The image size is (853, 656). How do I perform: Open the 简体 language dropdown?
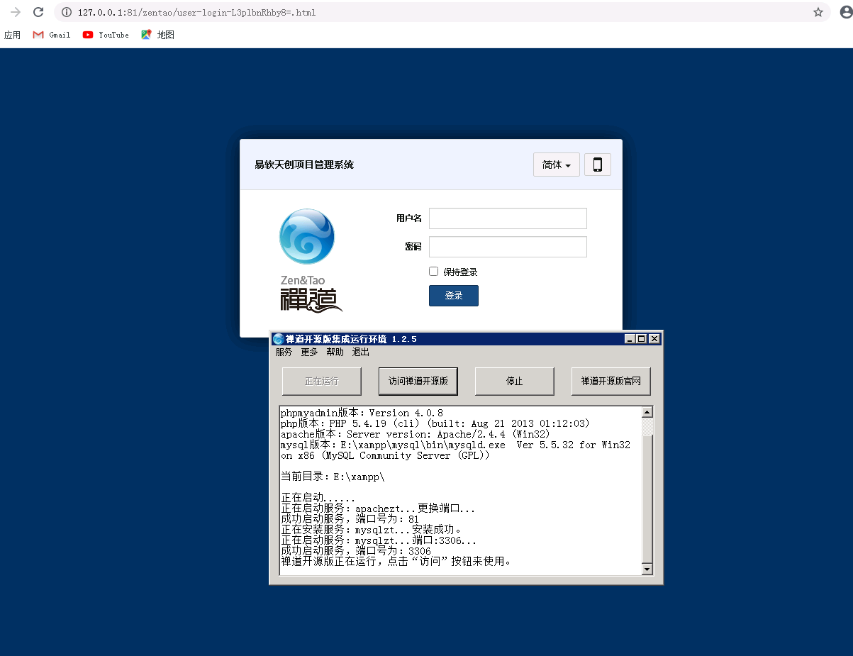[557, 165]
